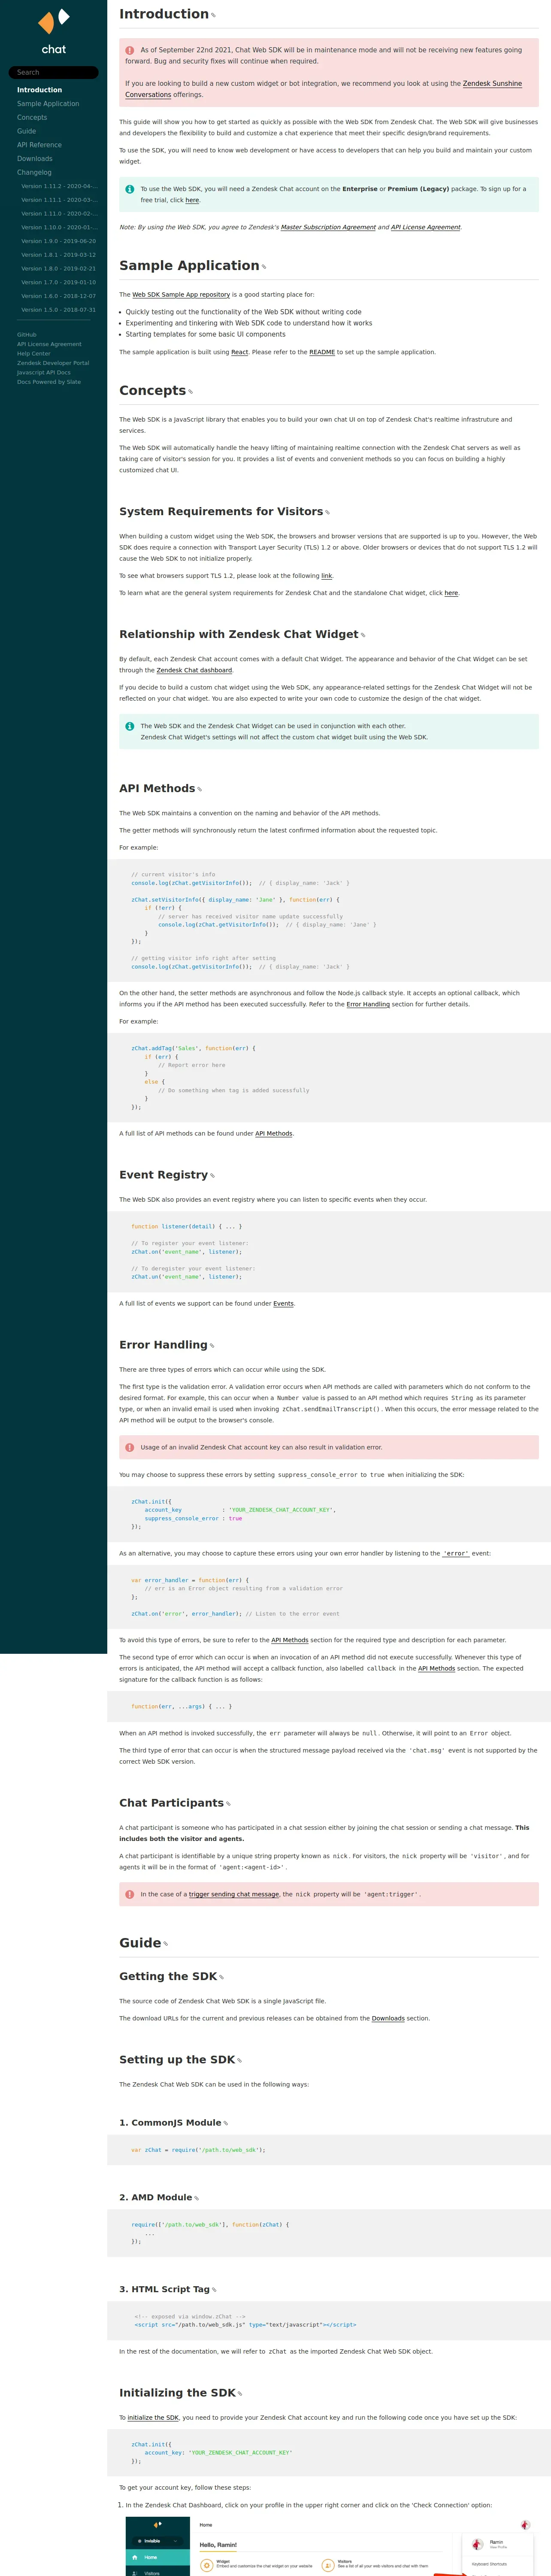Click the anchor icon beside the Concepts heading

[191, 392]
